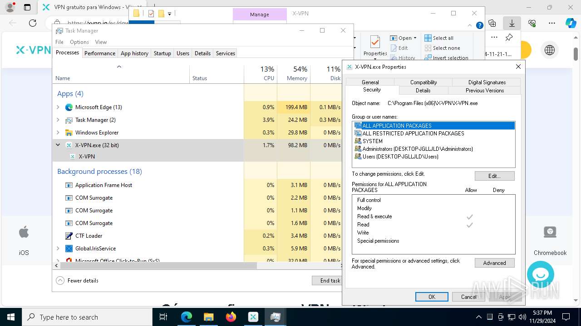Click the Chromebook icon on the webpage
The width and height of the screenshot is (581, 326).
click(550, 232)
